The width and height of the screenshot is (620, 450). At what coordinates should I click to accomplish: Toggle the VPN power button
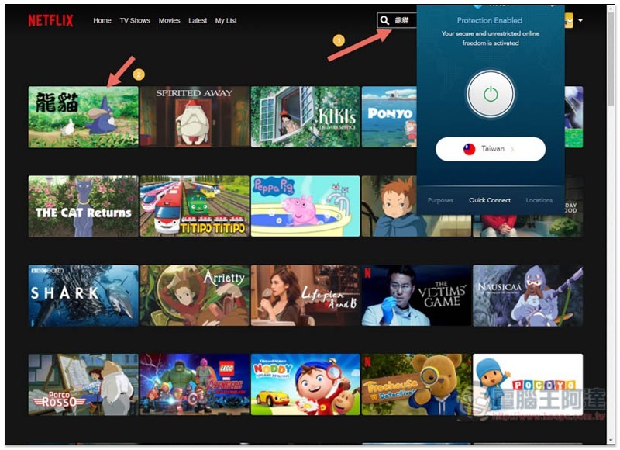(491, 94)
